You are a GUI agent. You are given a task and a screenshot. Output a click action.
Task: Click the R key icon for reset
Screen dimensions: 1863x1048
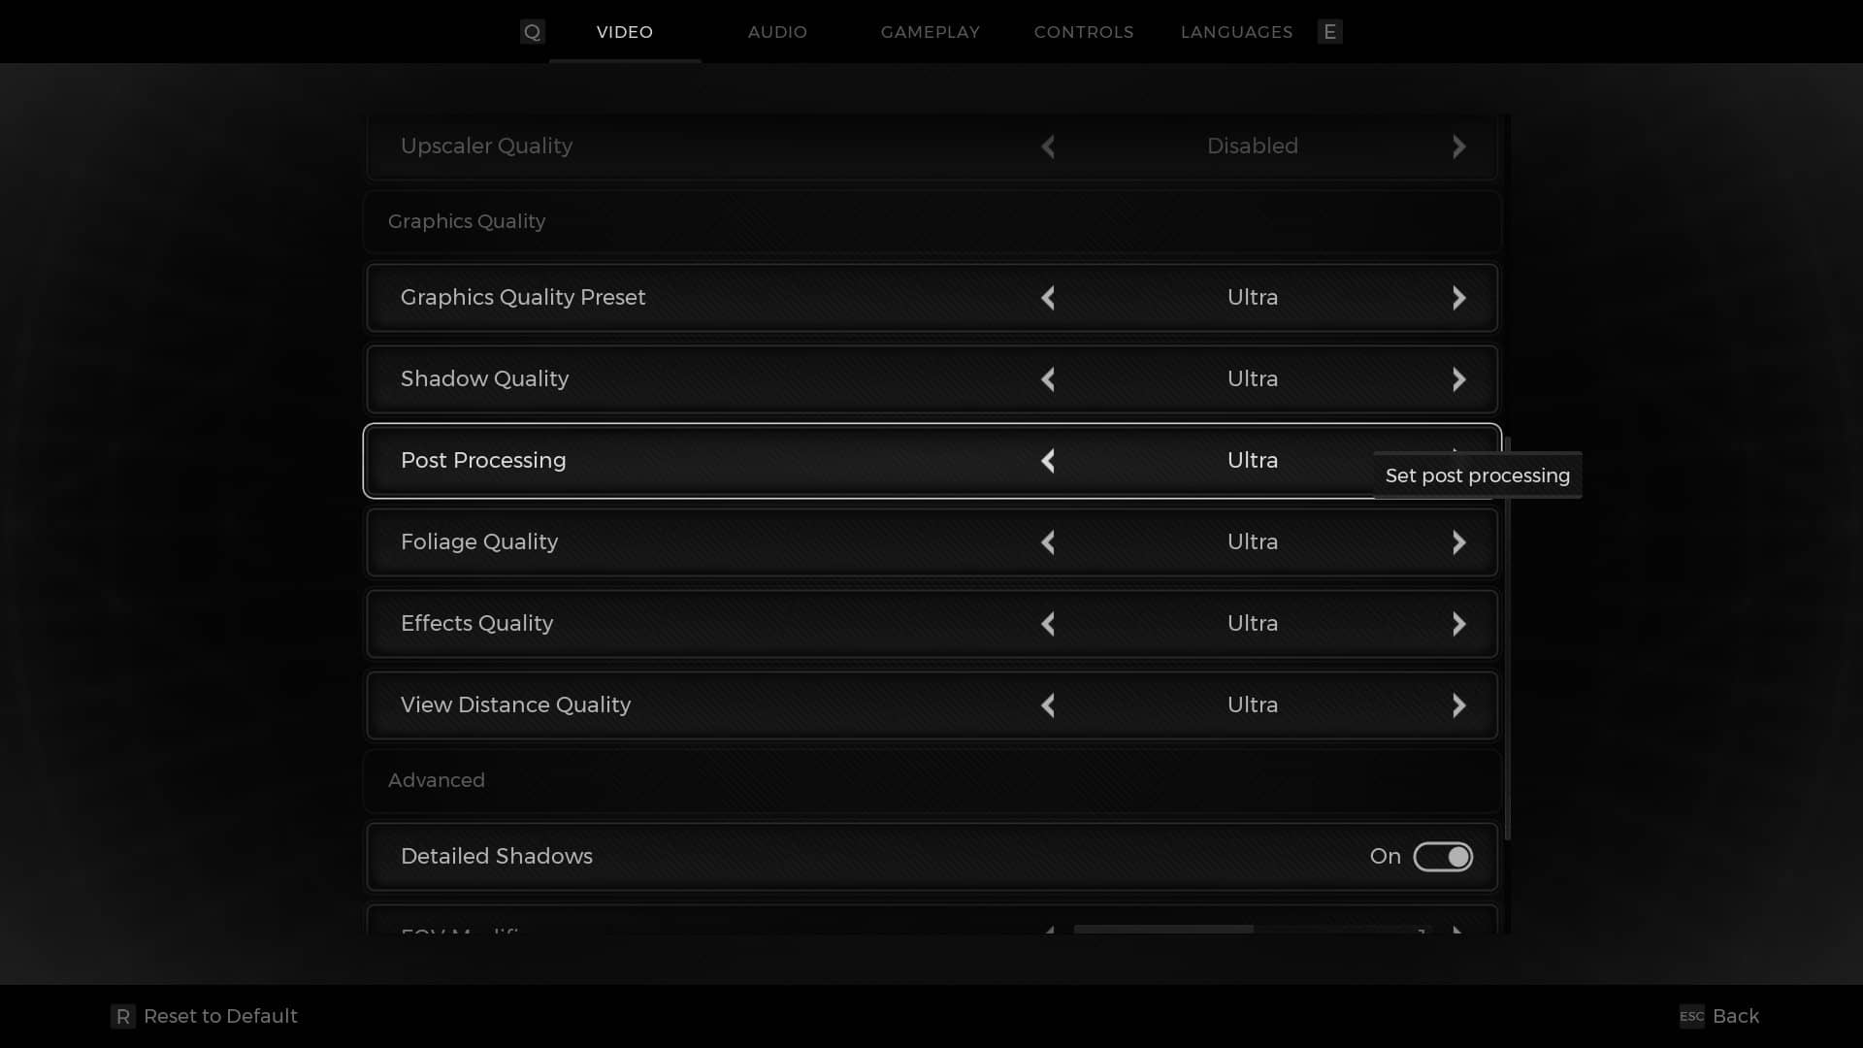point(122,1016)
